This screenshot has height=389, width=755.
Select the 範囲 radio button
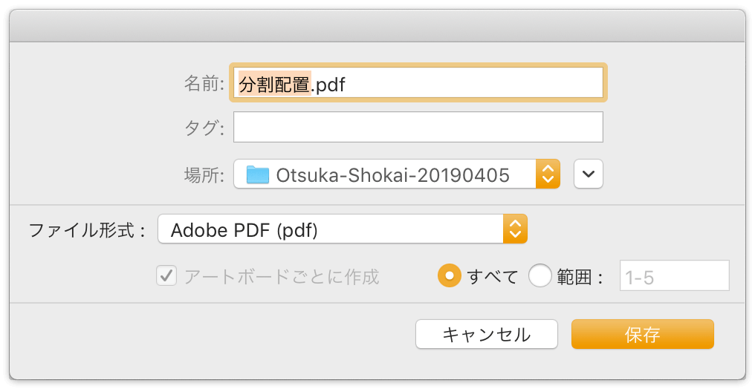coord(539,276)
